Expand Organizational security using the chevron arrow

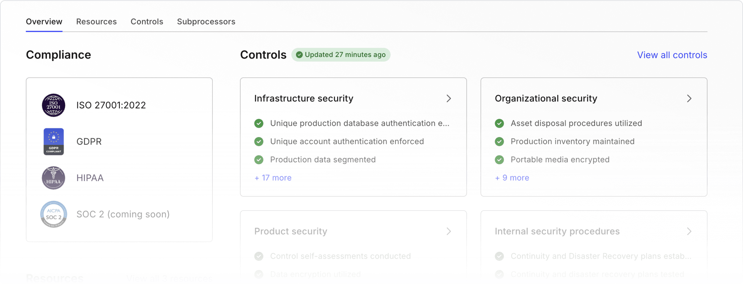689,98
